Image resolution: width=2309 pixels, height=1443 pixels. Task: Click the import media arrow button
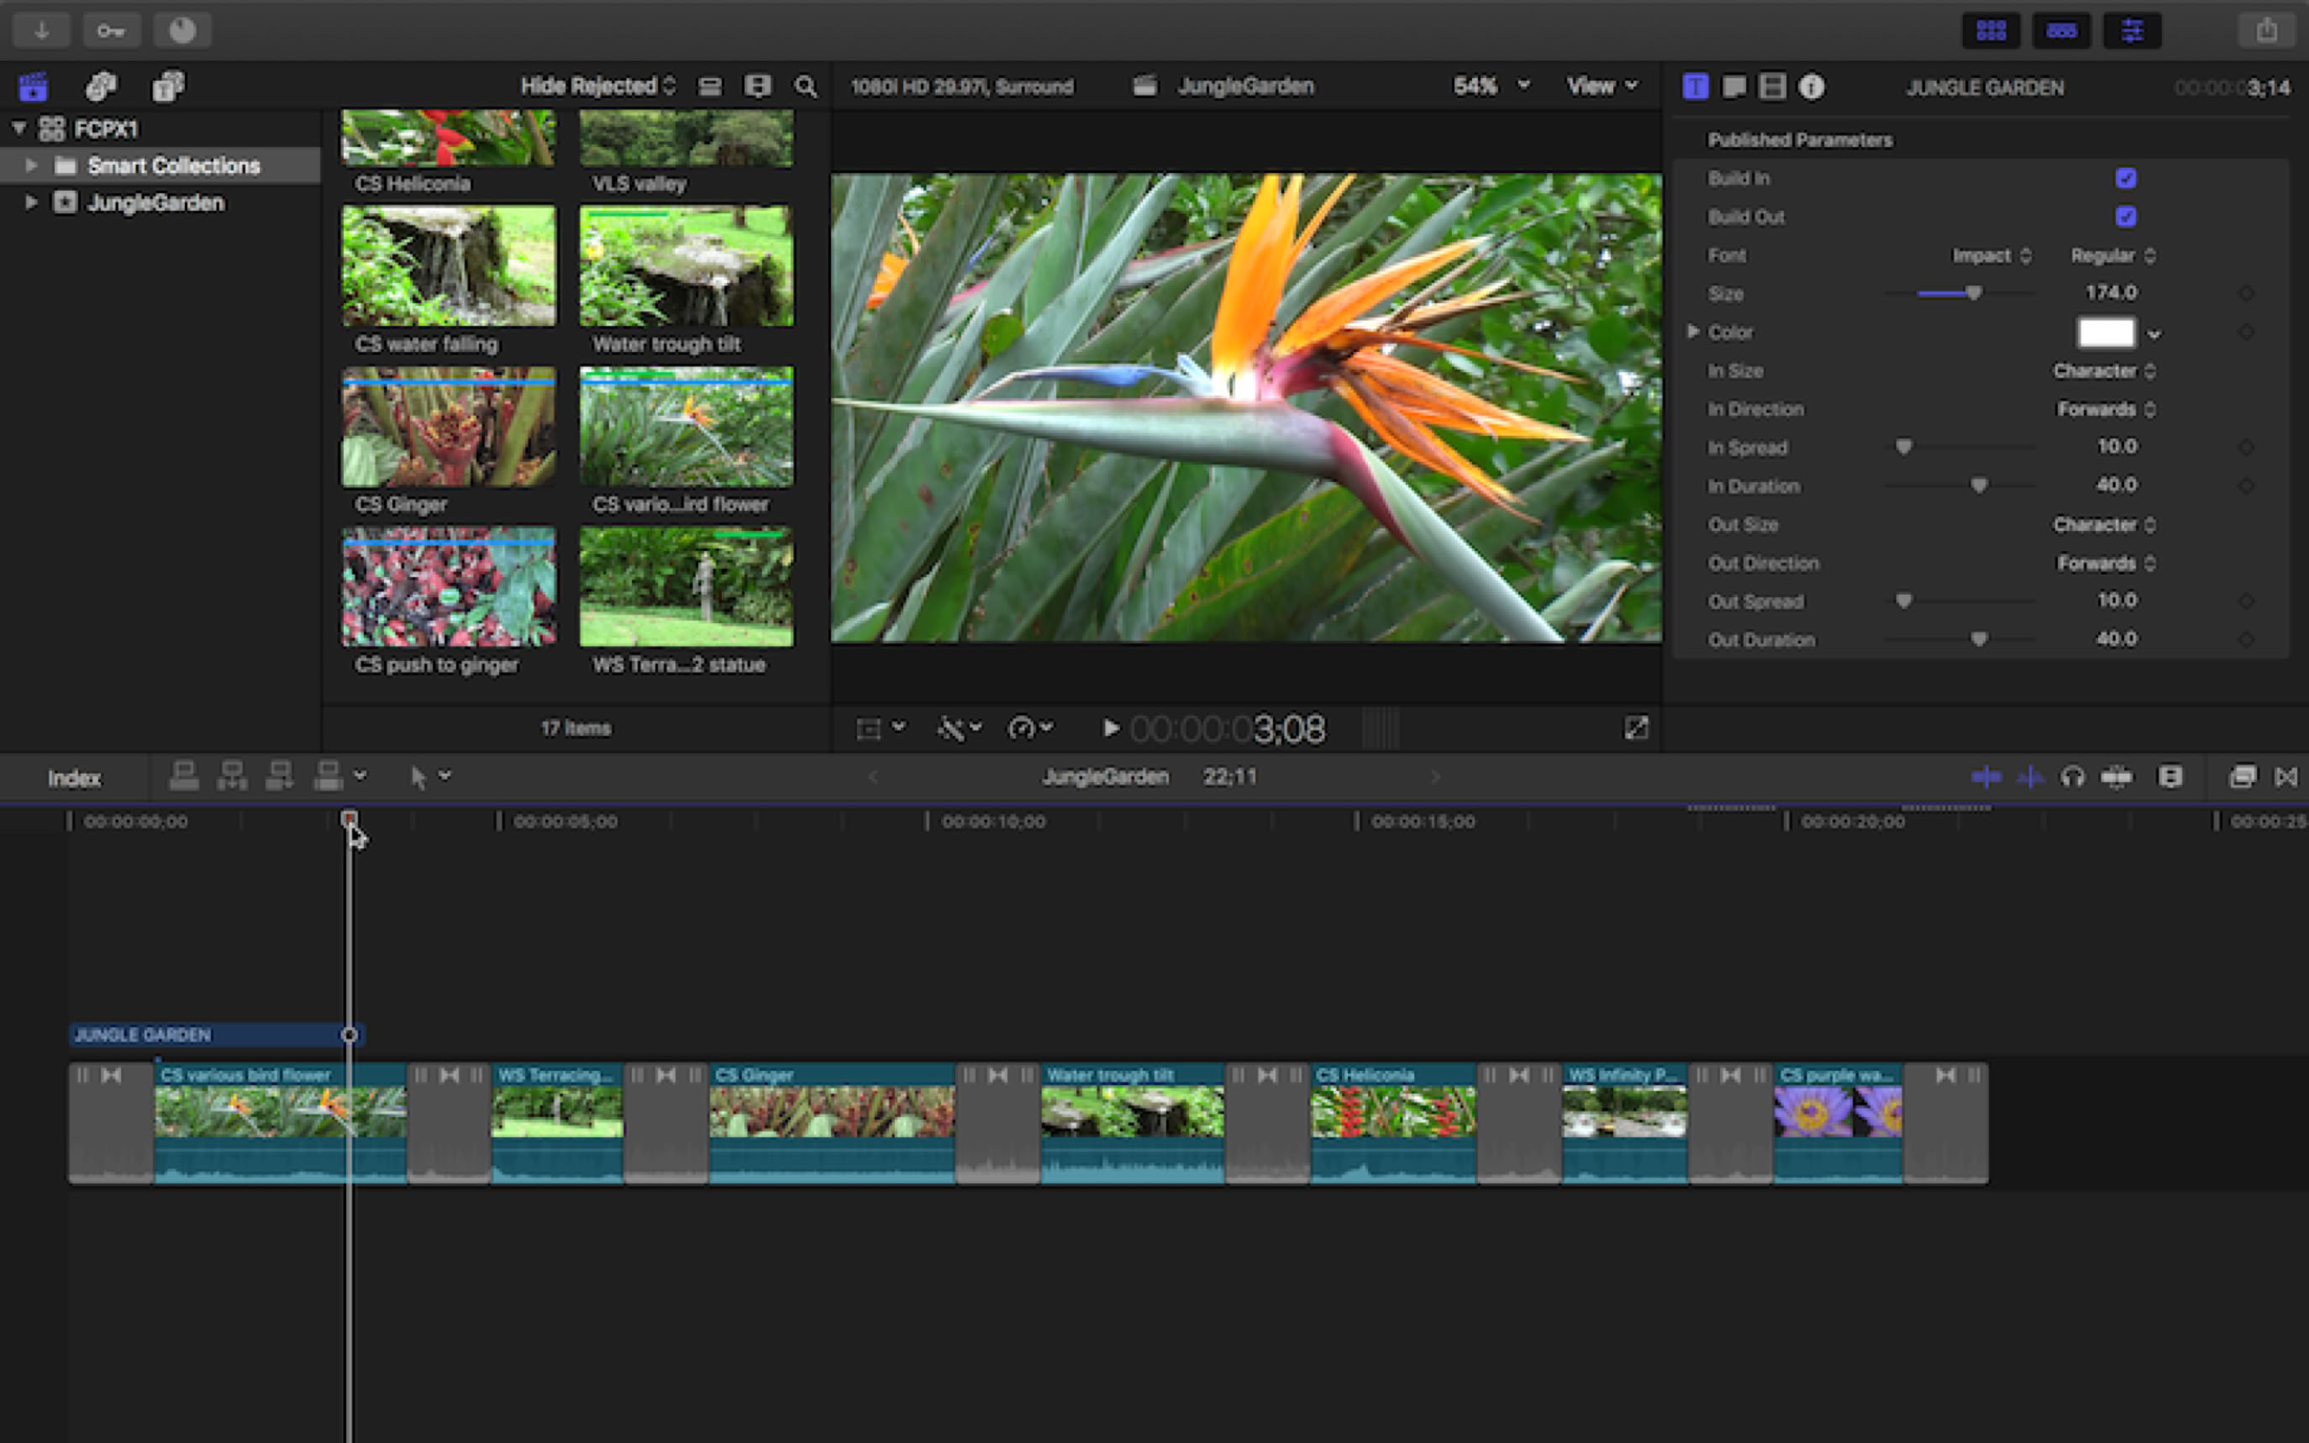click(x=41, y=30)
